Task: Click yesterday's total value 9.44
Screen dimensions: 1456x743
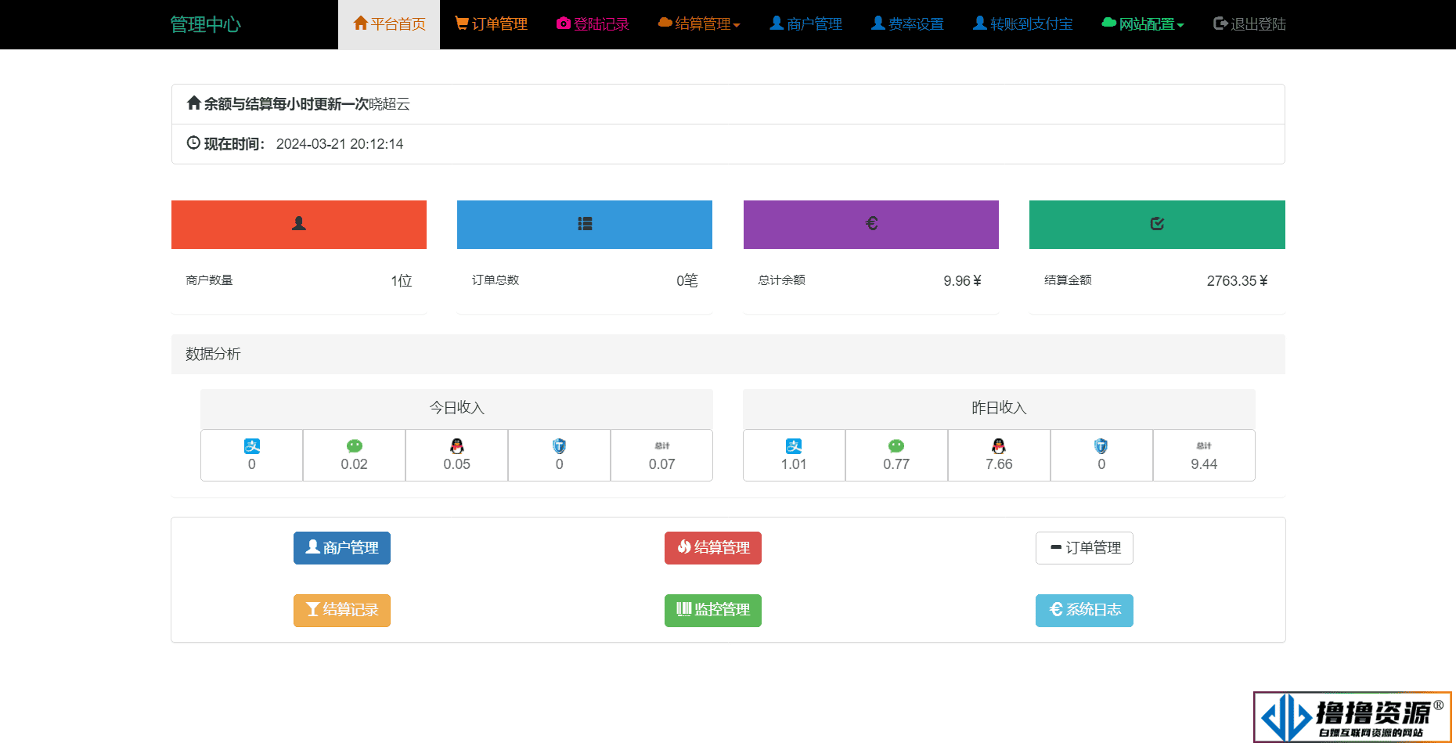Action: [1204, 464]
